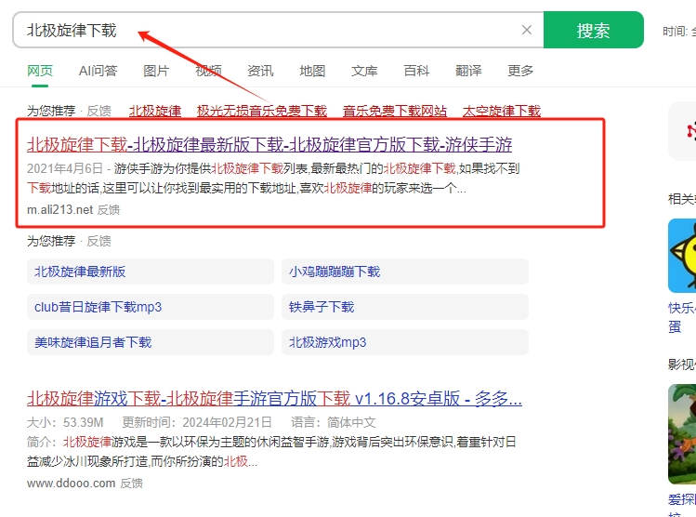
Task: Clear the search box with the X icon
Action: pos(527,30)
